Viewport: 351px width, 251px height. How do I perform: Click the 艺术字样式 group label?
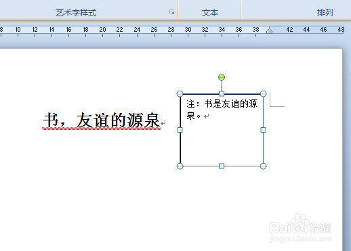[76, 13]
